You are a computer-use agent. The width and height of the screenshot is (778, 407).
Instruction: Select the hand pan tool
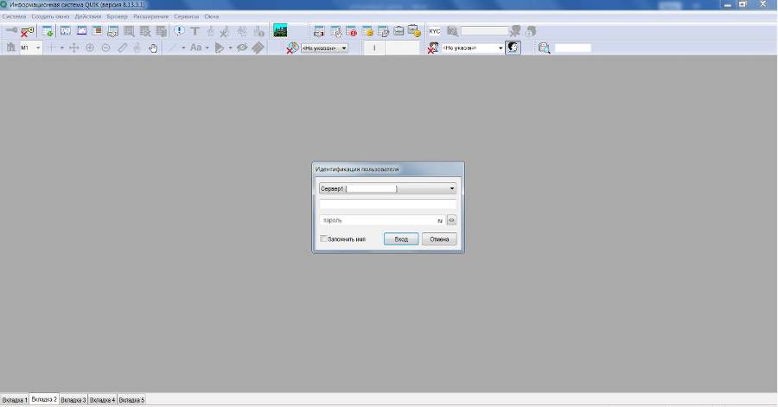tap(153, 48)
